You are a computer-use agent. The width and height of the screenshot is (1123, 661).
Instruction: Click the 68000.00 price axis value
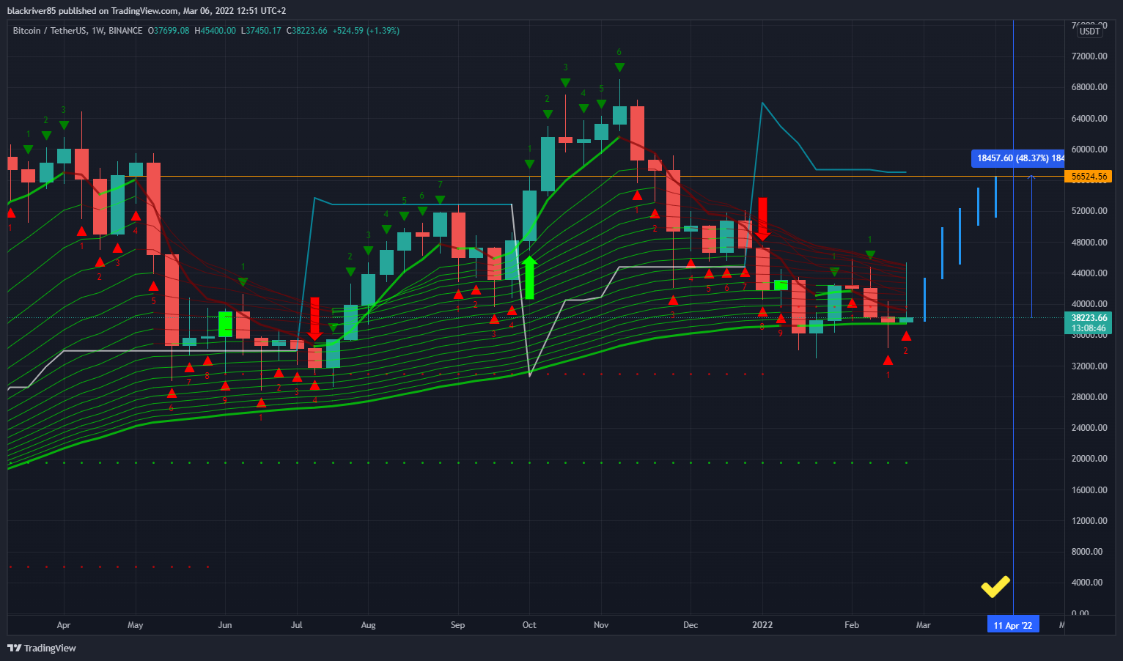(x=1089, y=87)
